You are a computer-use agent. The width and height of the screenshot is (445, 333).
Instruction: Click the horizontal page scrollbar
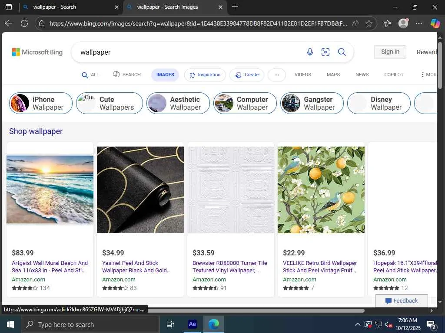[256, 310]
